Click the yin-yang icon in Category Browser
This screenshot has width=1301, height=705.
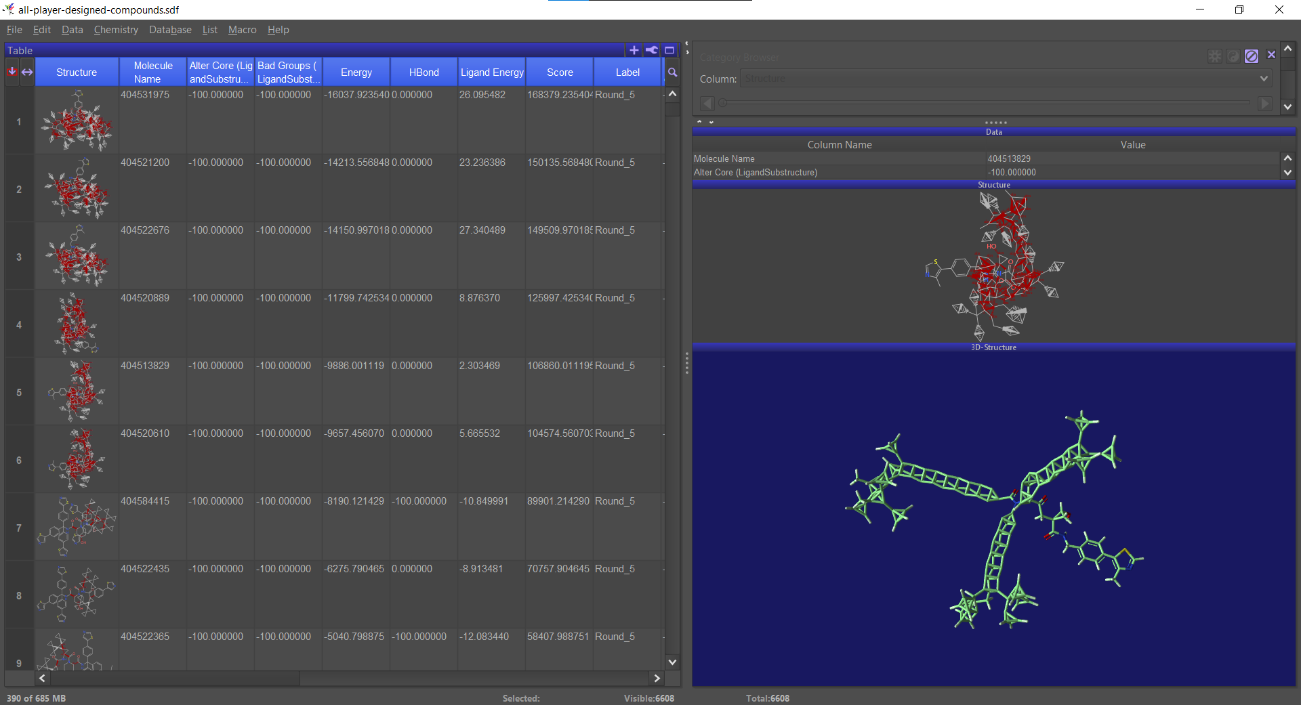pyautogui.click(x=1233, y=56)
